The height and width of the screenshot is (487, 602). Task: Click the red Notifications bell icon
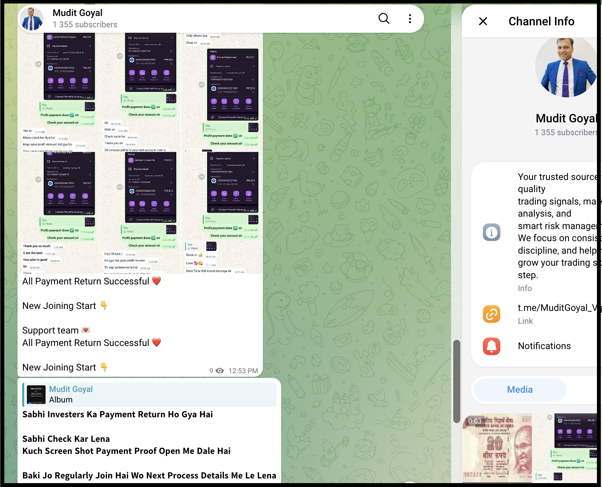tap(492, 346)
